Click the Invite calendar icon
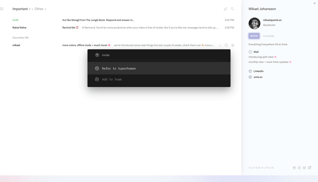318x182 pixels. pyautogui.click(x=97, y=55)
